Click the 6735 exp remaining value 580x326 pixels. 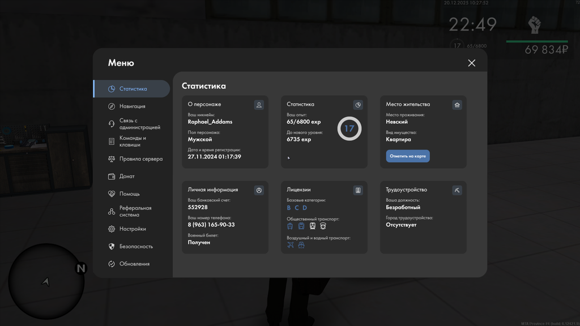(x=299, y=139)
